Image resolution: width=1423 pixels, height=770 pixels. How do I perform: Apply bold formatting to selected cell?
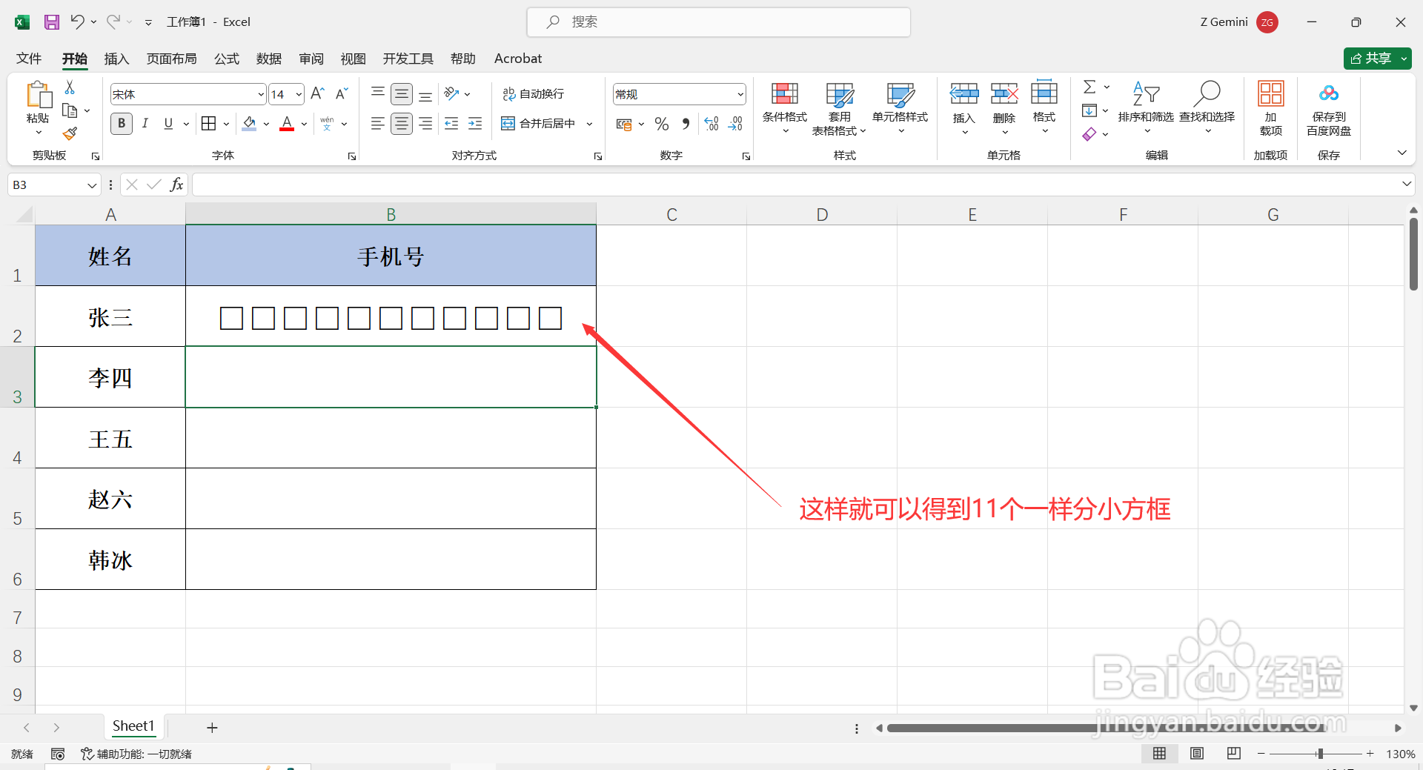pos(121,123)
